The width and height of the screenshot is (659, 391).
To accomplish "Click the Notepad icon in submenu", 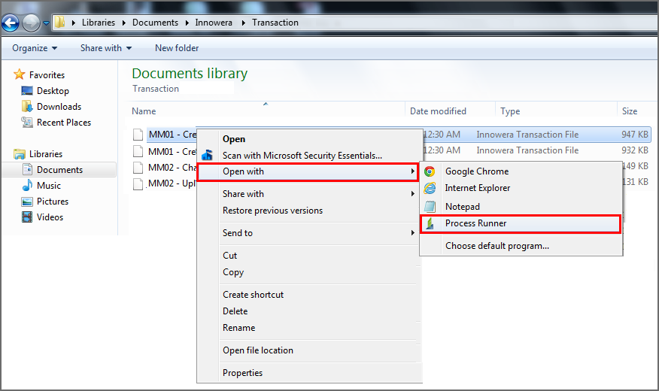I will pos(430,206).
